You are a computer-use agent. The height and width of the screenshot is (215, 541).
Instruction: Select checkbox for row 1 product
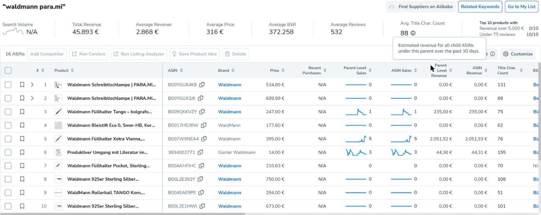[8, 85]
